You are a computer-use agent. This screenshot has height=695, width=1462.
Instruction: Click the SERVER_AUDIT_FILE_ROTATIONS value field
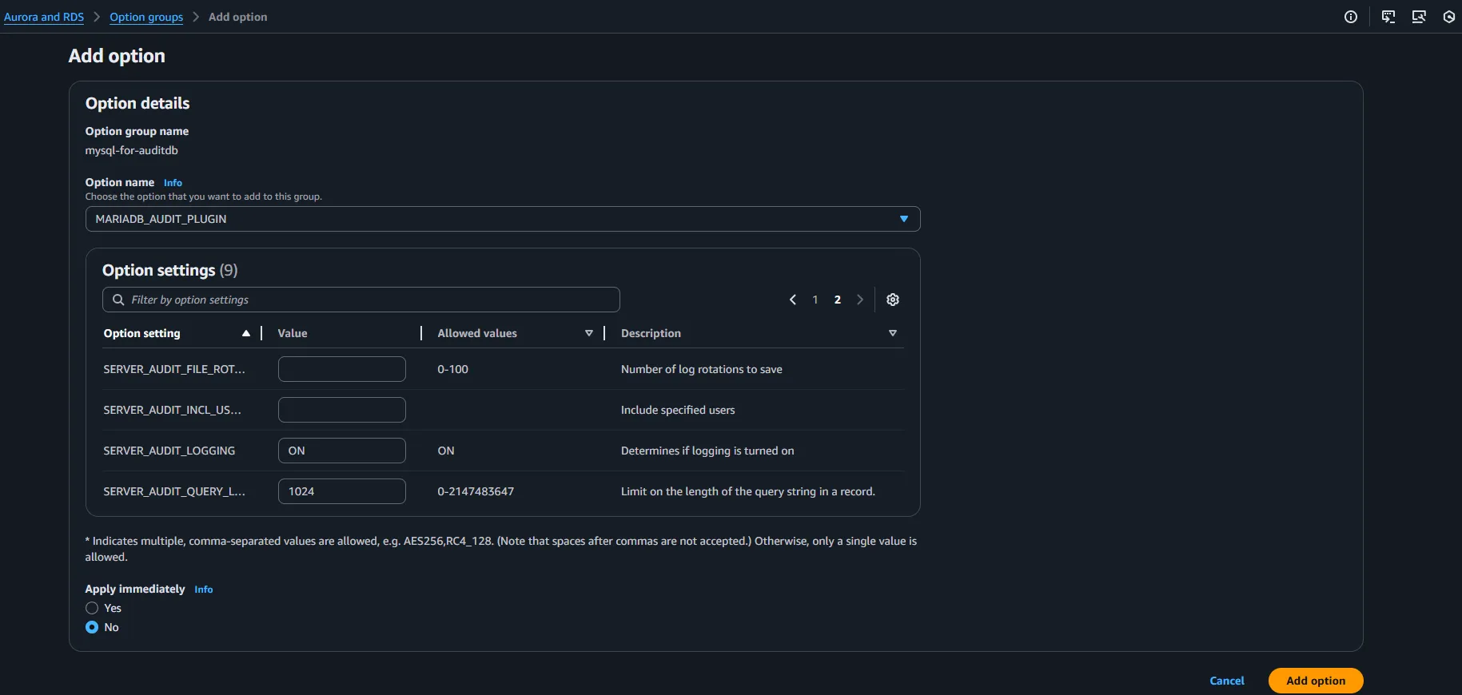[x=341, y=369]
